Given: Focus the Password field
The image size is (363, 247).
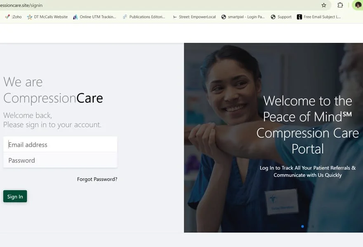Looking at the screenshot, I should tap(60, 160).
